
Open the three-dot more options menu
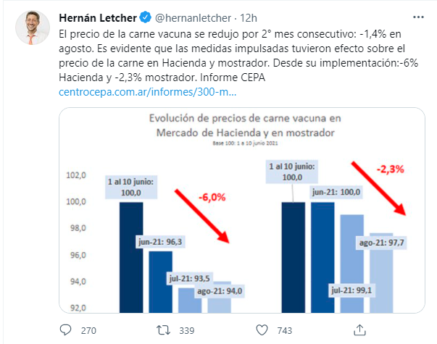(418, 17)
